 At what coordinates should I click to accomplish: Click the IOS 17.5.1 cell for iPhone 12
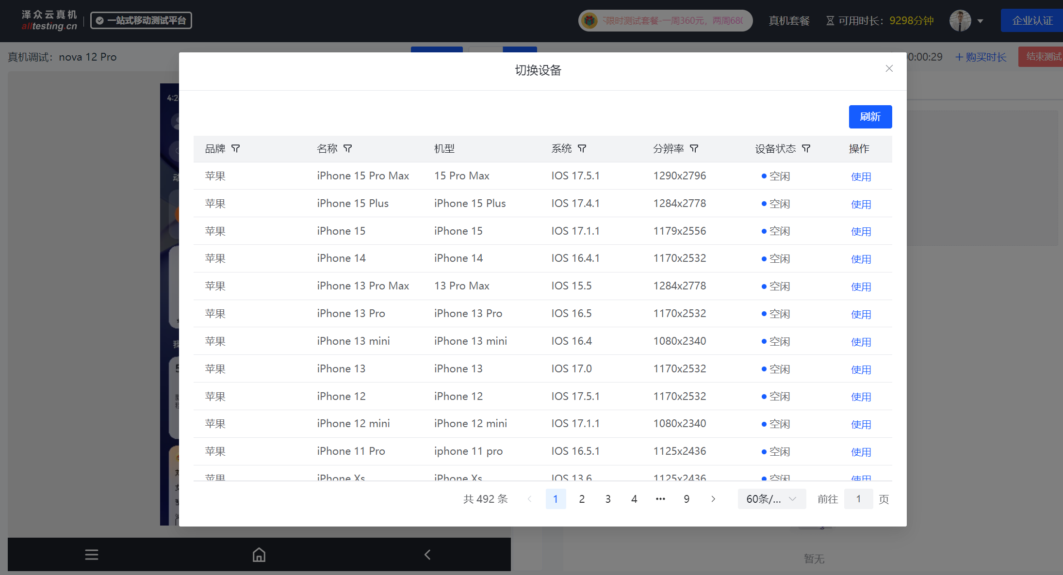[x=575, y=397]
